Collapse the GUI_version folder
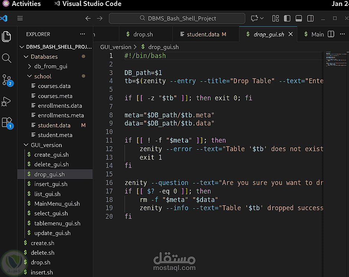This screenshot has width=349, height=277. point(46,145)
